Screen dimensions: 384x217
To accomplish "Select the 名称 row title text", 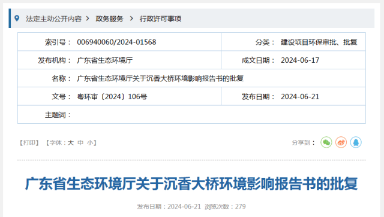I will tap(160, 78).
